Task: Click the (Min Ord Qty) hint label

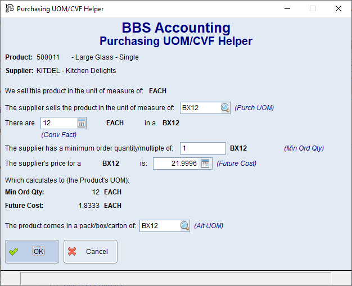Action: (304, 148)
